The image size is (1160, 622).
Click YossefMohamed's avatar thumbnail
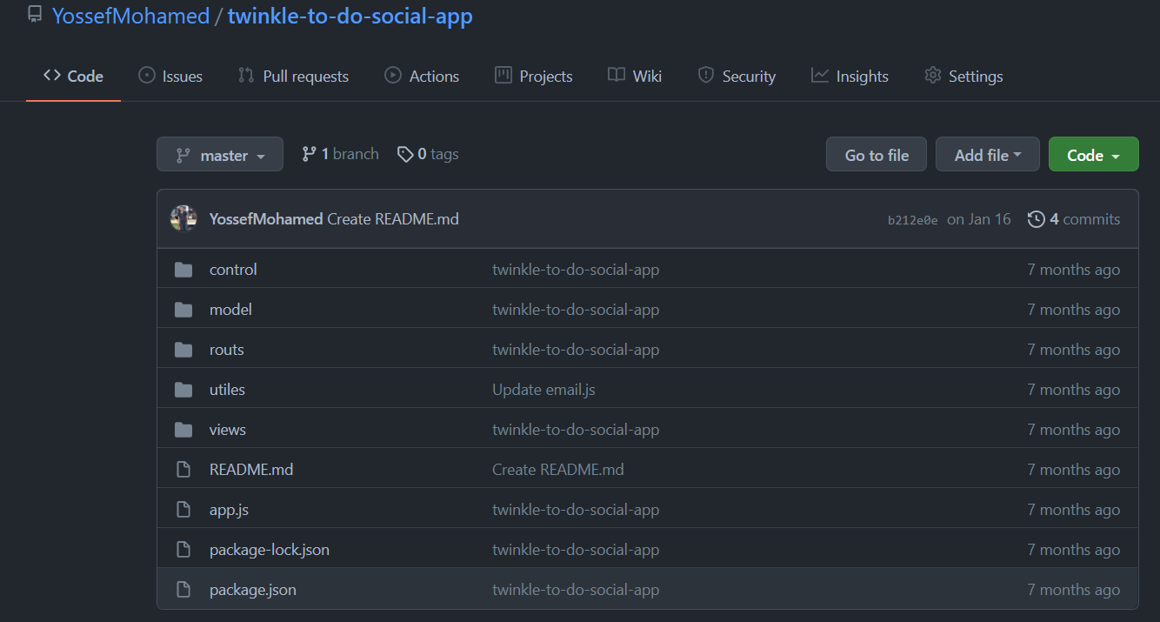tap(183, 219)
